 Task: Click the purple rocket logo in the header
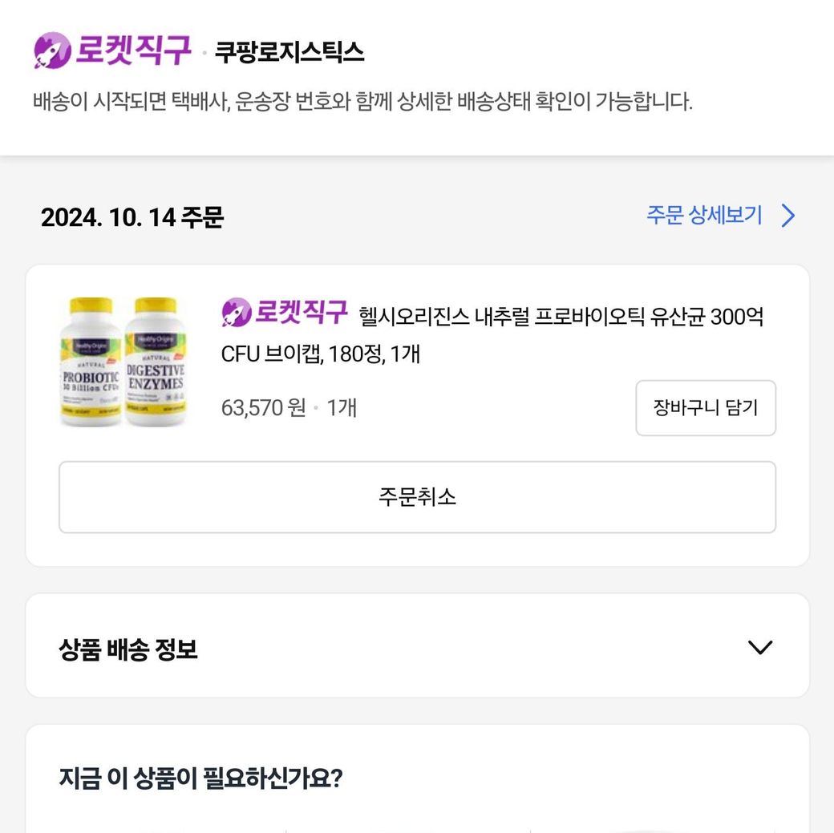[52, 51]
